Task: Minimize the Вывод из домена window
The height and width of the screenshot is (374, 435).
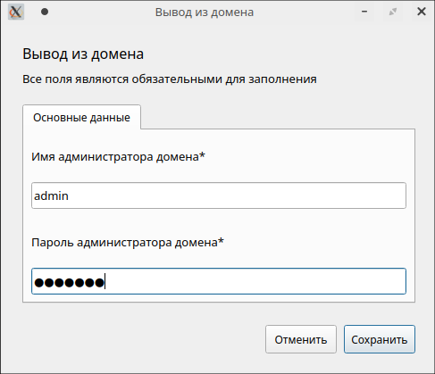Action: 364,12
